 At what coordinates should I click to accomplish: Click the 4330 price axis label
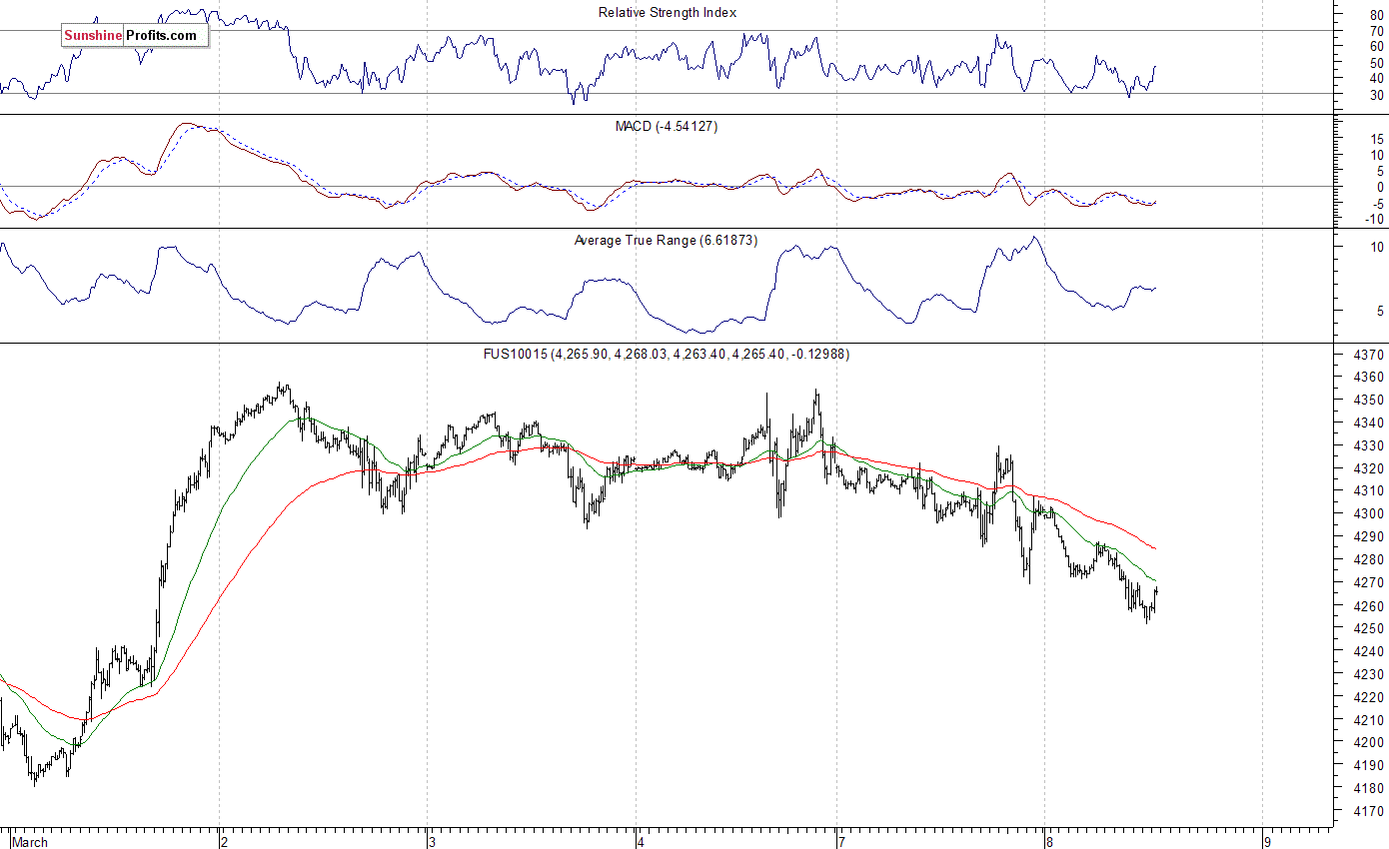point(1371,446)
